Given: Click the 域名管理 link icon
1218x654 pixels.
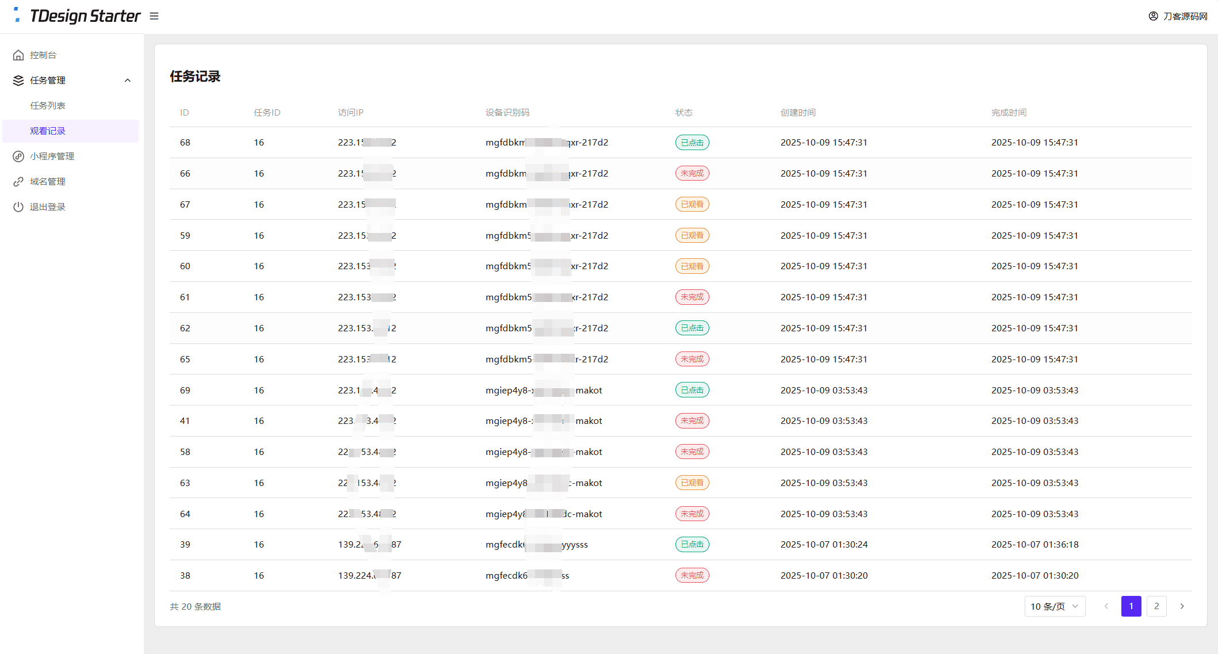Looking at the screenshot, I should coord(18,182).
